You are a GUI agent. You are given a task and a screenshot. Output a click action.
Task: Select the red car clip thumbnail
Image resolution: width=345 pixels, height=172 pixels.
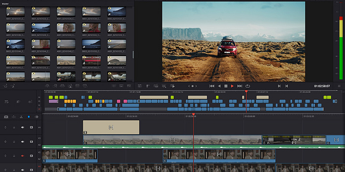coord(91,61)
